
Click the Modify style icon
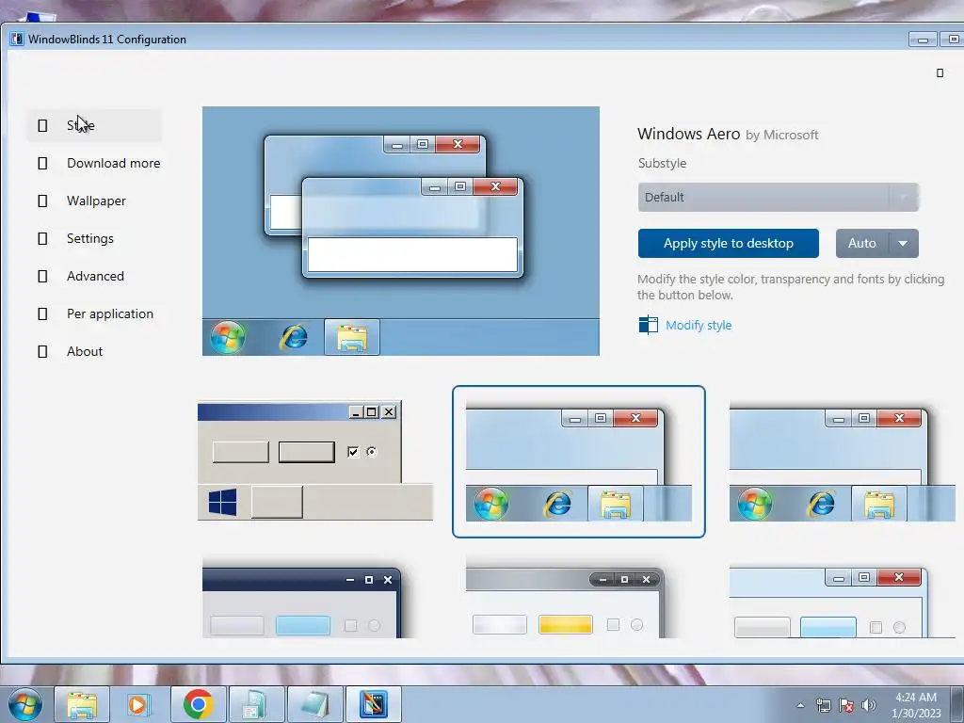pyautogui.click(x=648, y=325)
